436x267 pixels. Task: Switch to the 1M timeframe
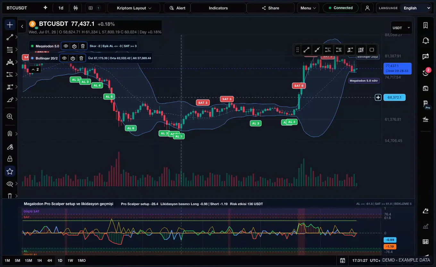coord(7,261)
